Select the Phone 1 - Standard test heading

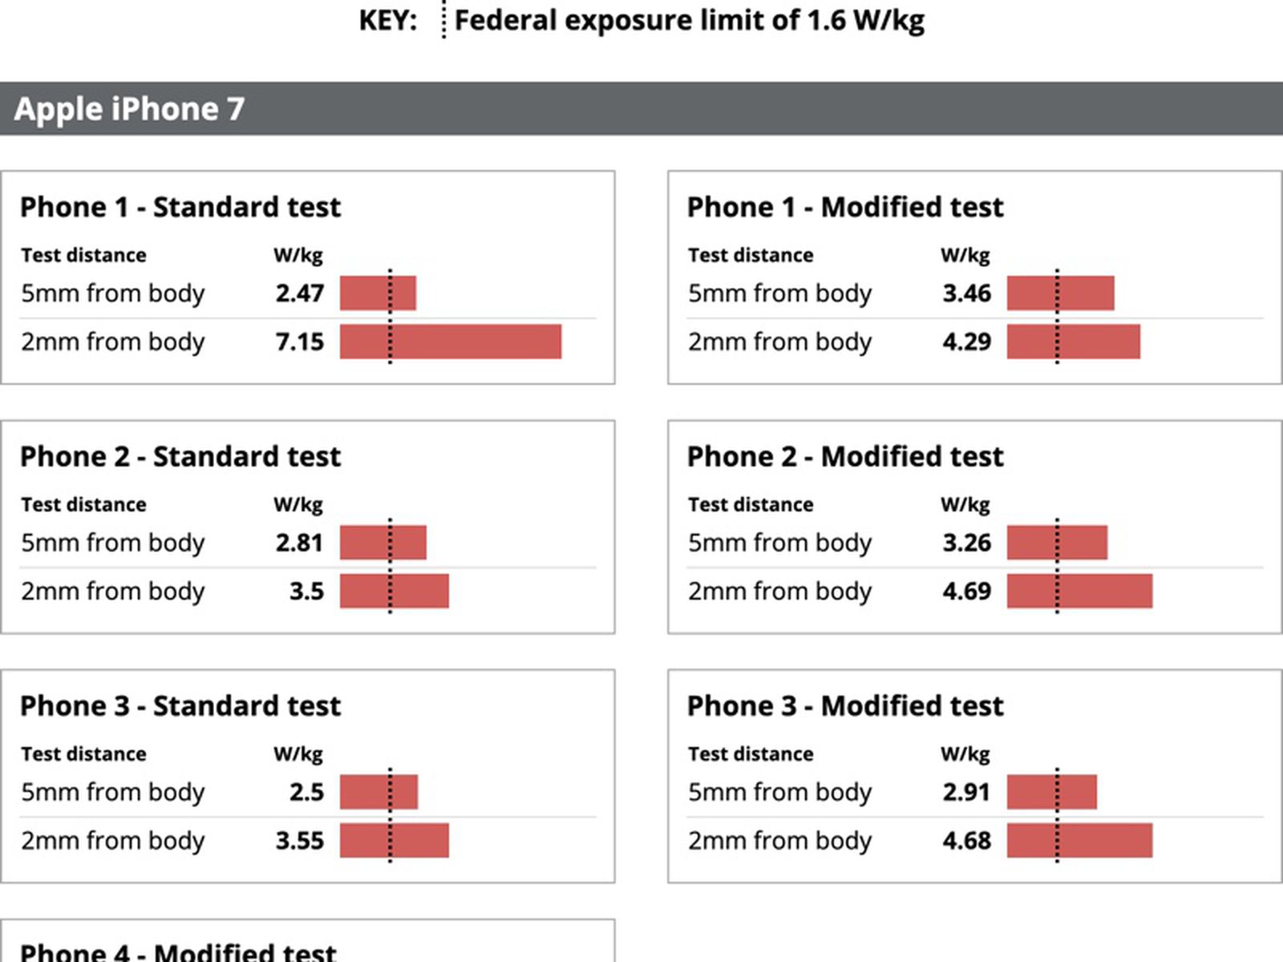[x=180, y=207]
